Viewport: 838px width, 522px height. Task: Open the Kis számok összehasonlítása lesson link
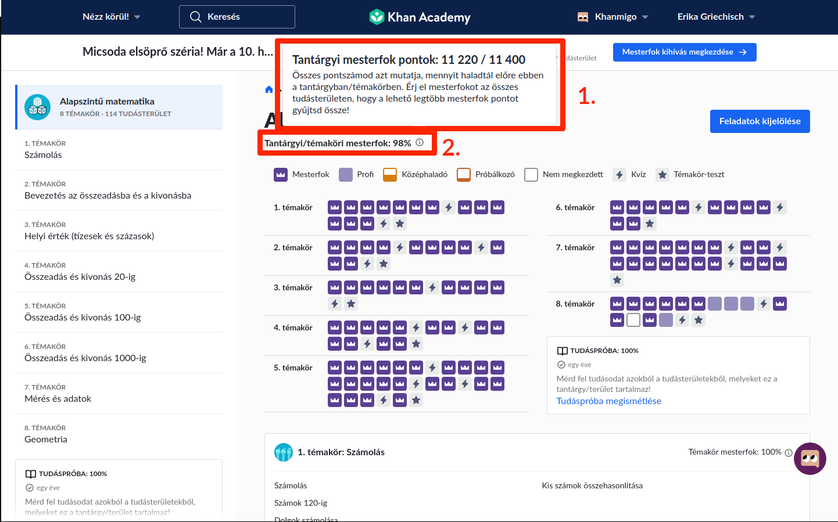click(592, 485)
